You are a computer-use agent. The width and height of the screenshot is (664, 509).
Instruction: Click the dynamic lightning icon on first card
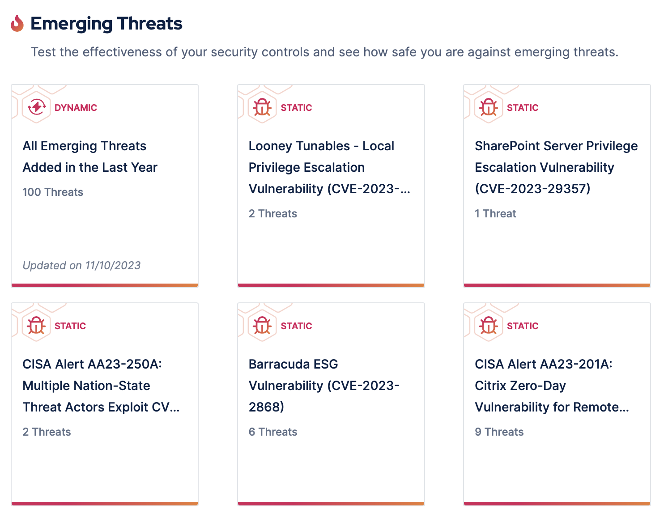[36, 107]
